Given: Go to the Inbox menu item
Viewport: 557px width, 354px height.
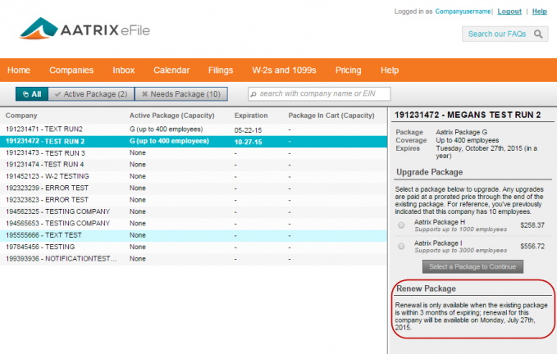Looking at the screenshot, I should coord(124,70).
